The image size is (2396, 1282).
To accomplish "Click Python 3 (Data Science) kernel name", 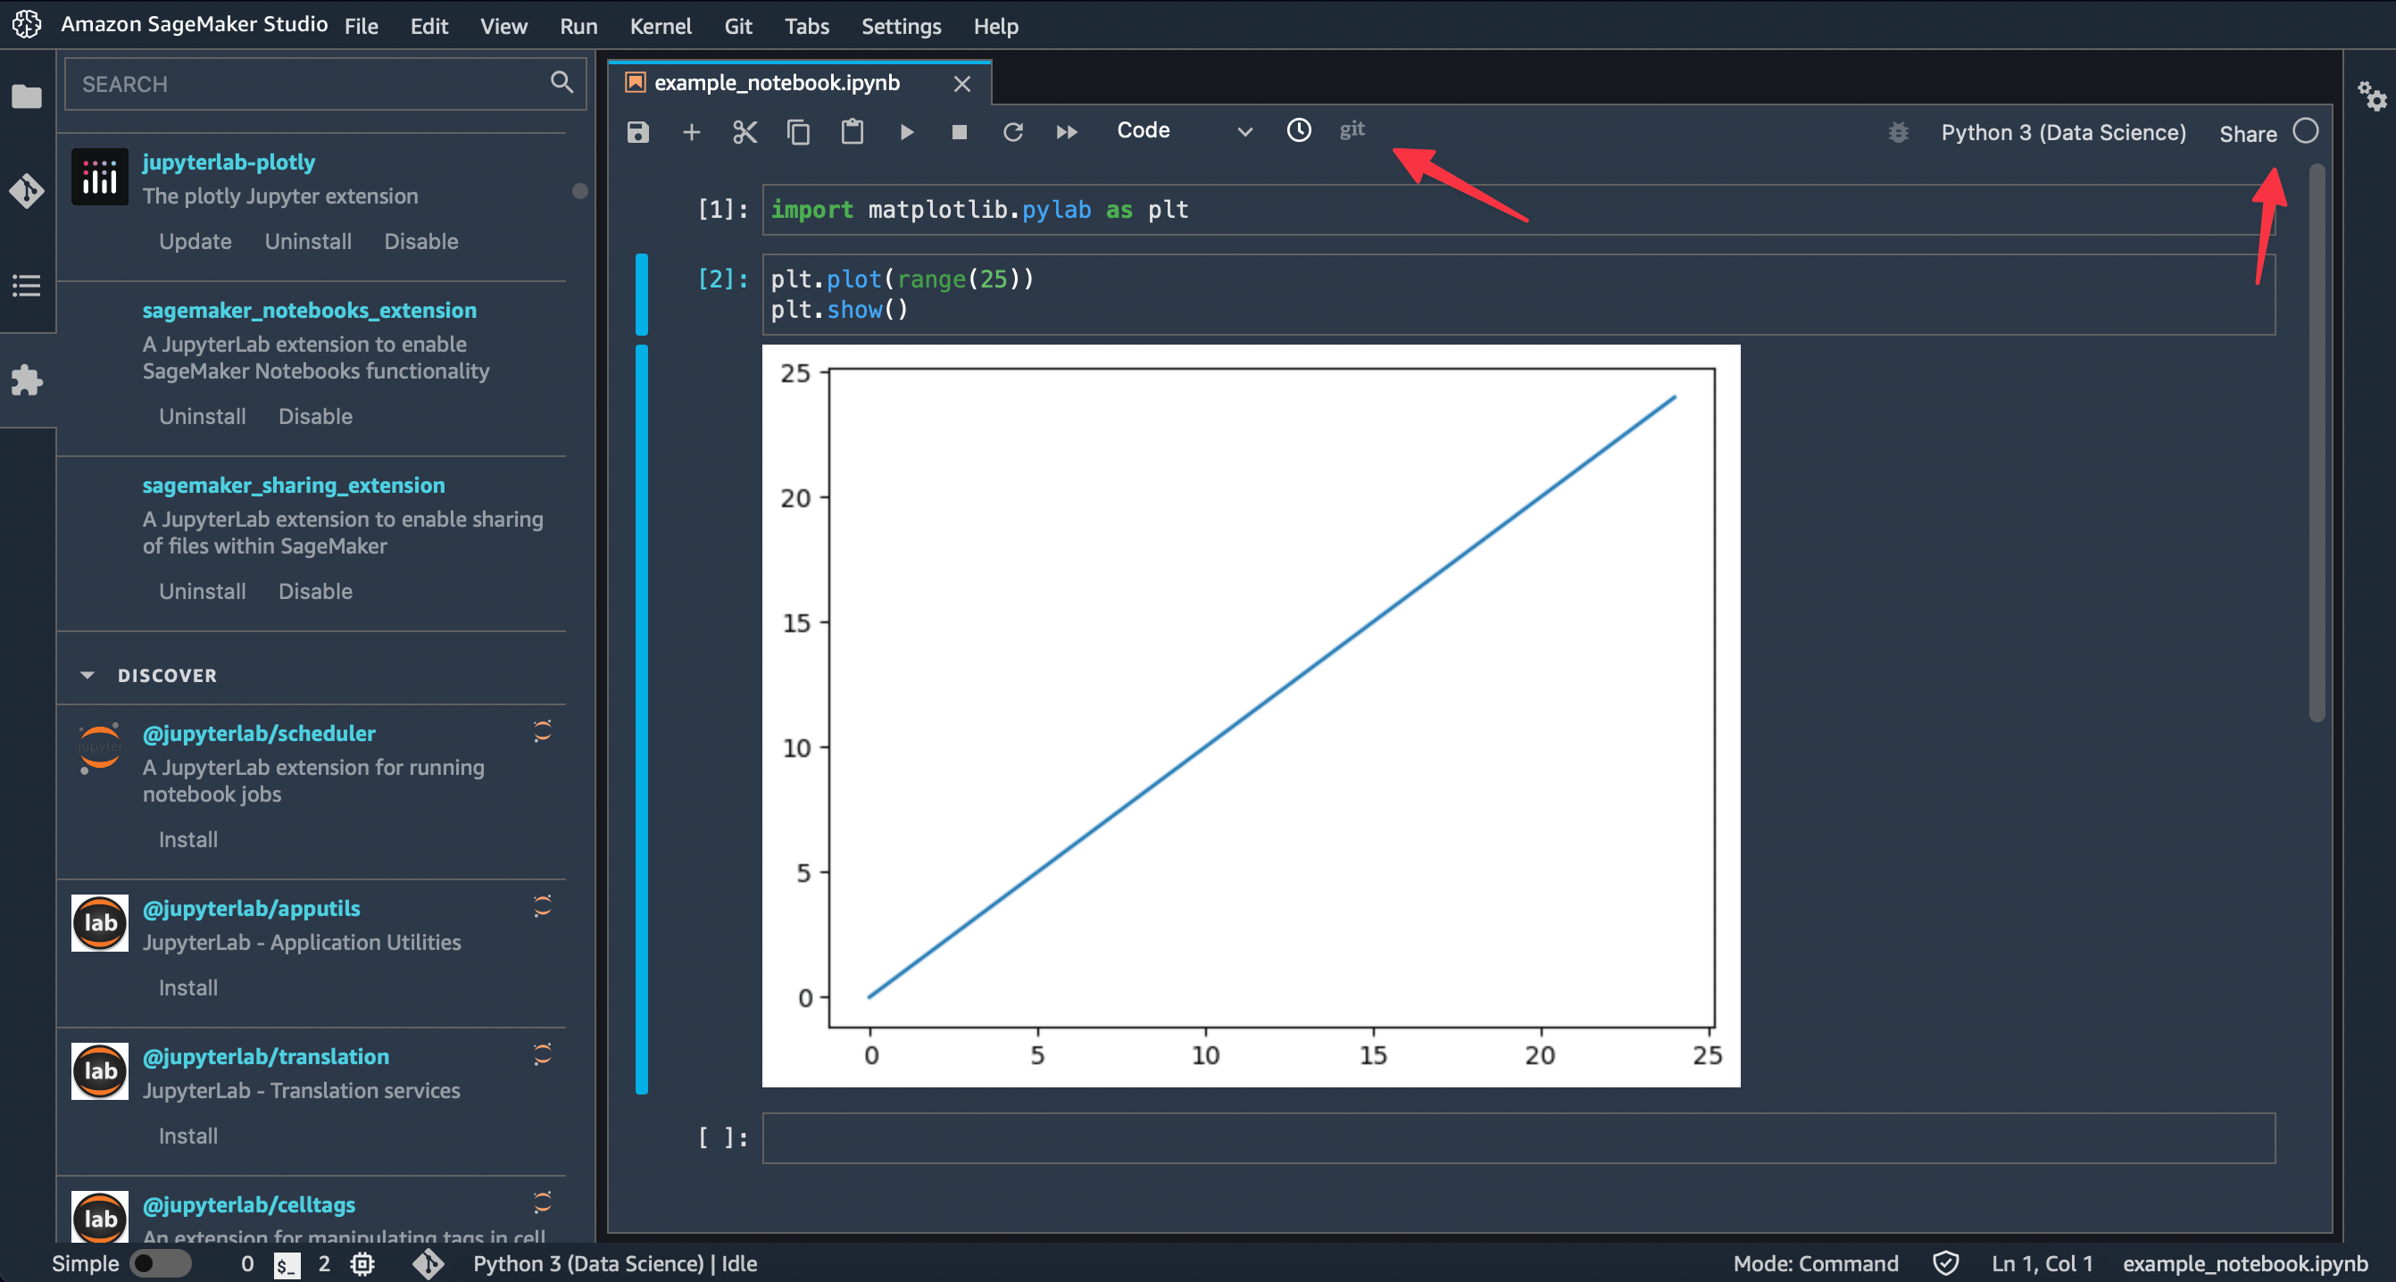I will [2063, 132].
